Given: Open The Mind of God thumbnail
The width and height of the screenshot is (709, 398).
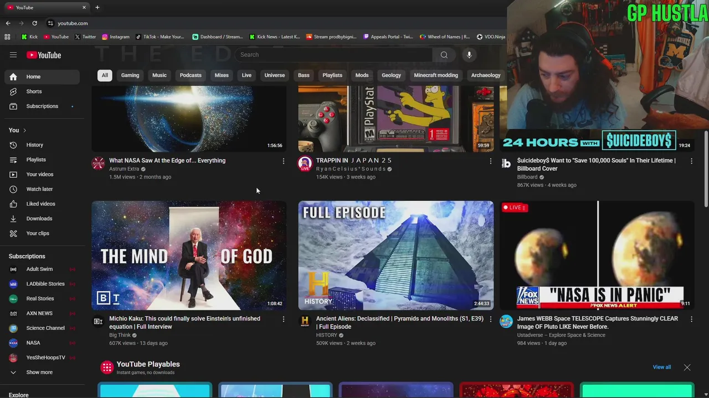Looking at the screenshot, I should [x=189, y=255].
